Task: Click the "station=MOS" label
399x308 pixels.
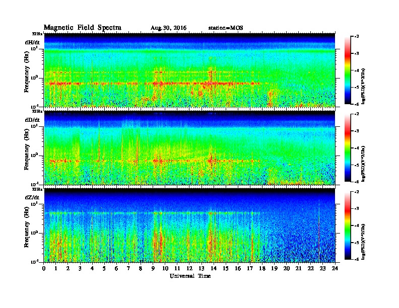Action: tap(226, 28)
